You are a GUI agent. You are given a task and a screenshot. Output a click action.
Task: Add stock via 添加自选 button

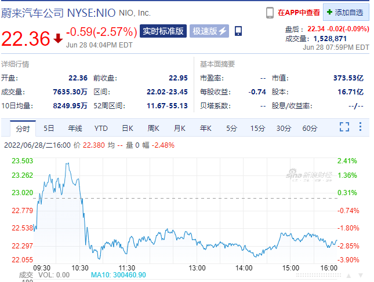coord(346,12)
